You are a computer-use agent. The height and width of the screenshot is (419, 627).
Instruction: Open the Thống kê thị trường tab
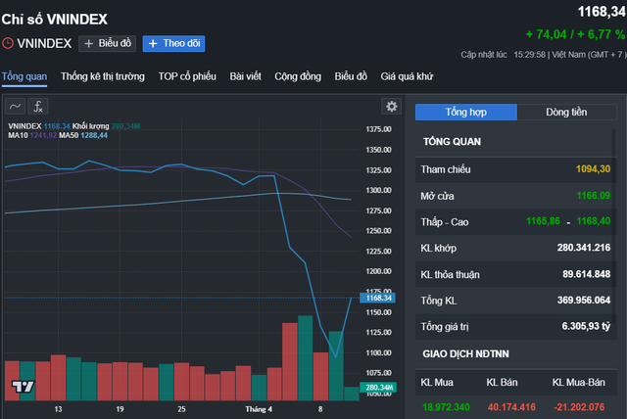click(103, 76)
